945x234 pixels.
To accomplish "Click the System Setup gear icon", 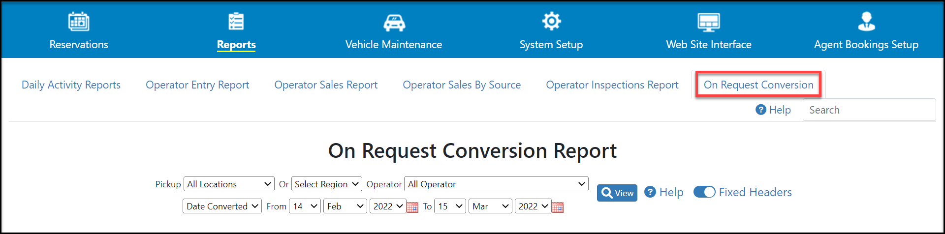I will point(551,21).
